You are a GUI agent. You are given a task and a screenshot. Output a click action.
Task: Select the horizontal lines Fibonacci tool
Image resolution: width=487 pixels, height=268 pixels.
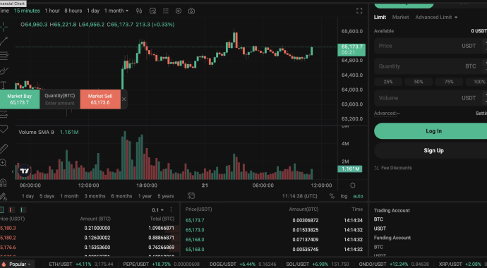point(4,56)
